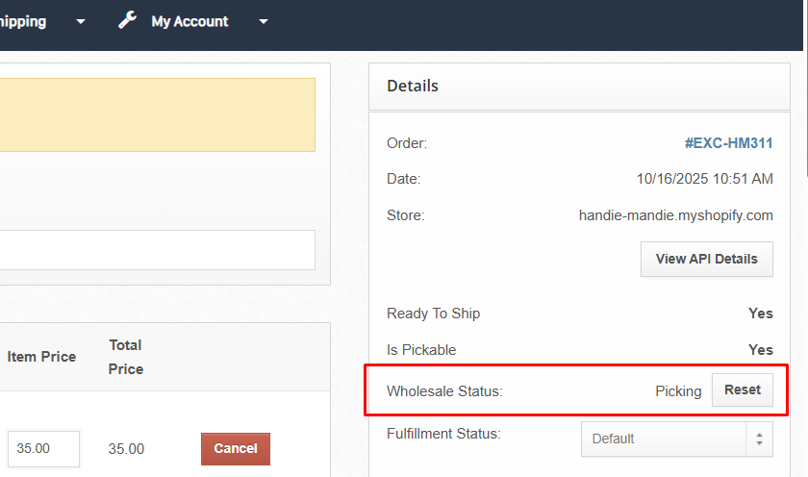Reset the Wholesale Status
The image size is (808, 477).
click(742, 390)
